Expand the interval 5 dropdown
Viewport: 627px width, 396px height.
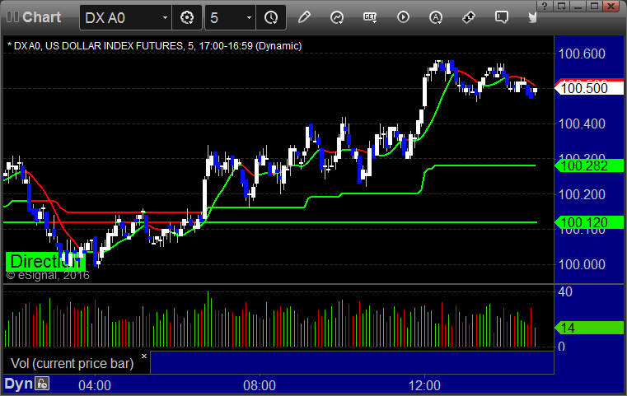pos(249,17)
